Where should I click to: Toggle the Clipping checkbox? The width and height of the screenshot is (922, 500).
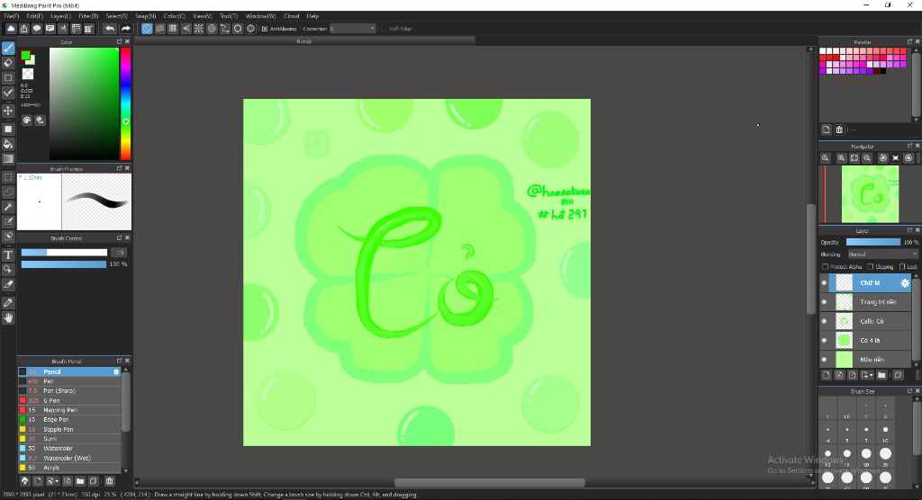pos(871,267)
